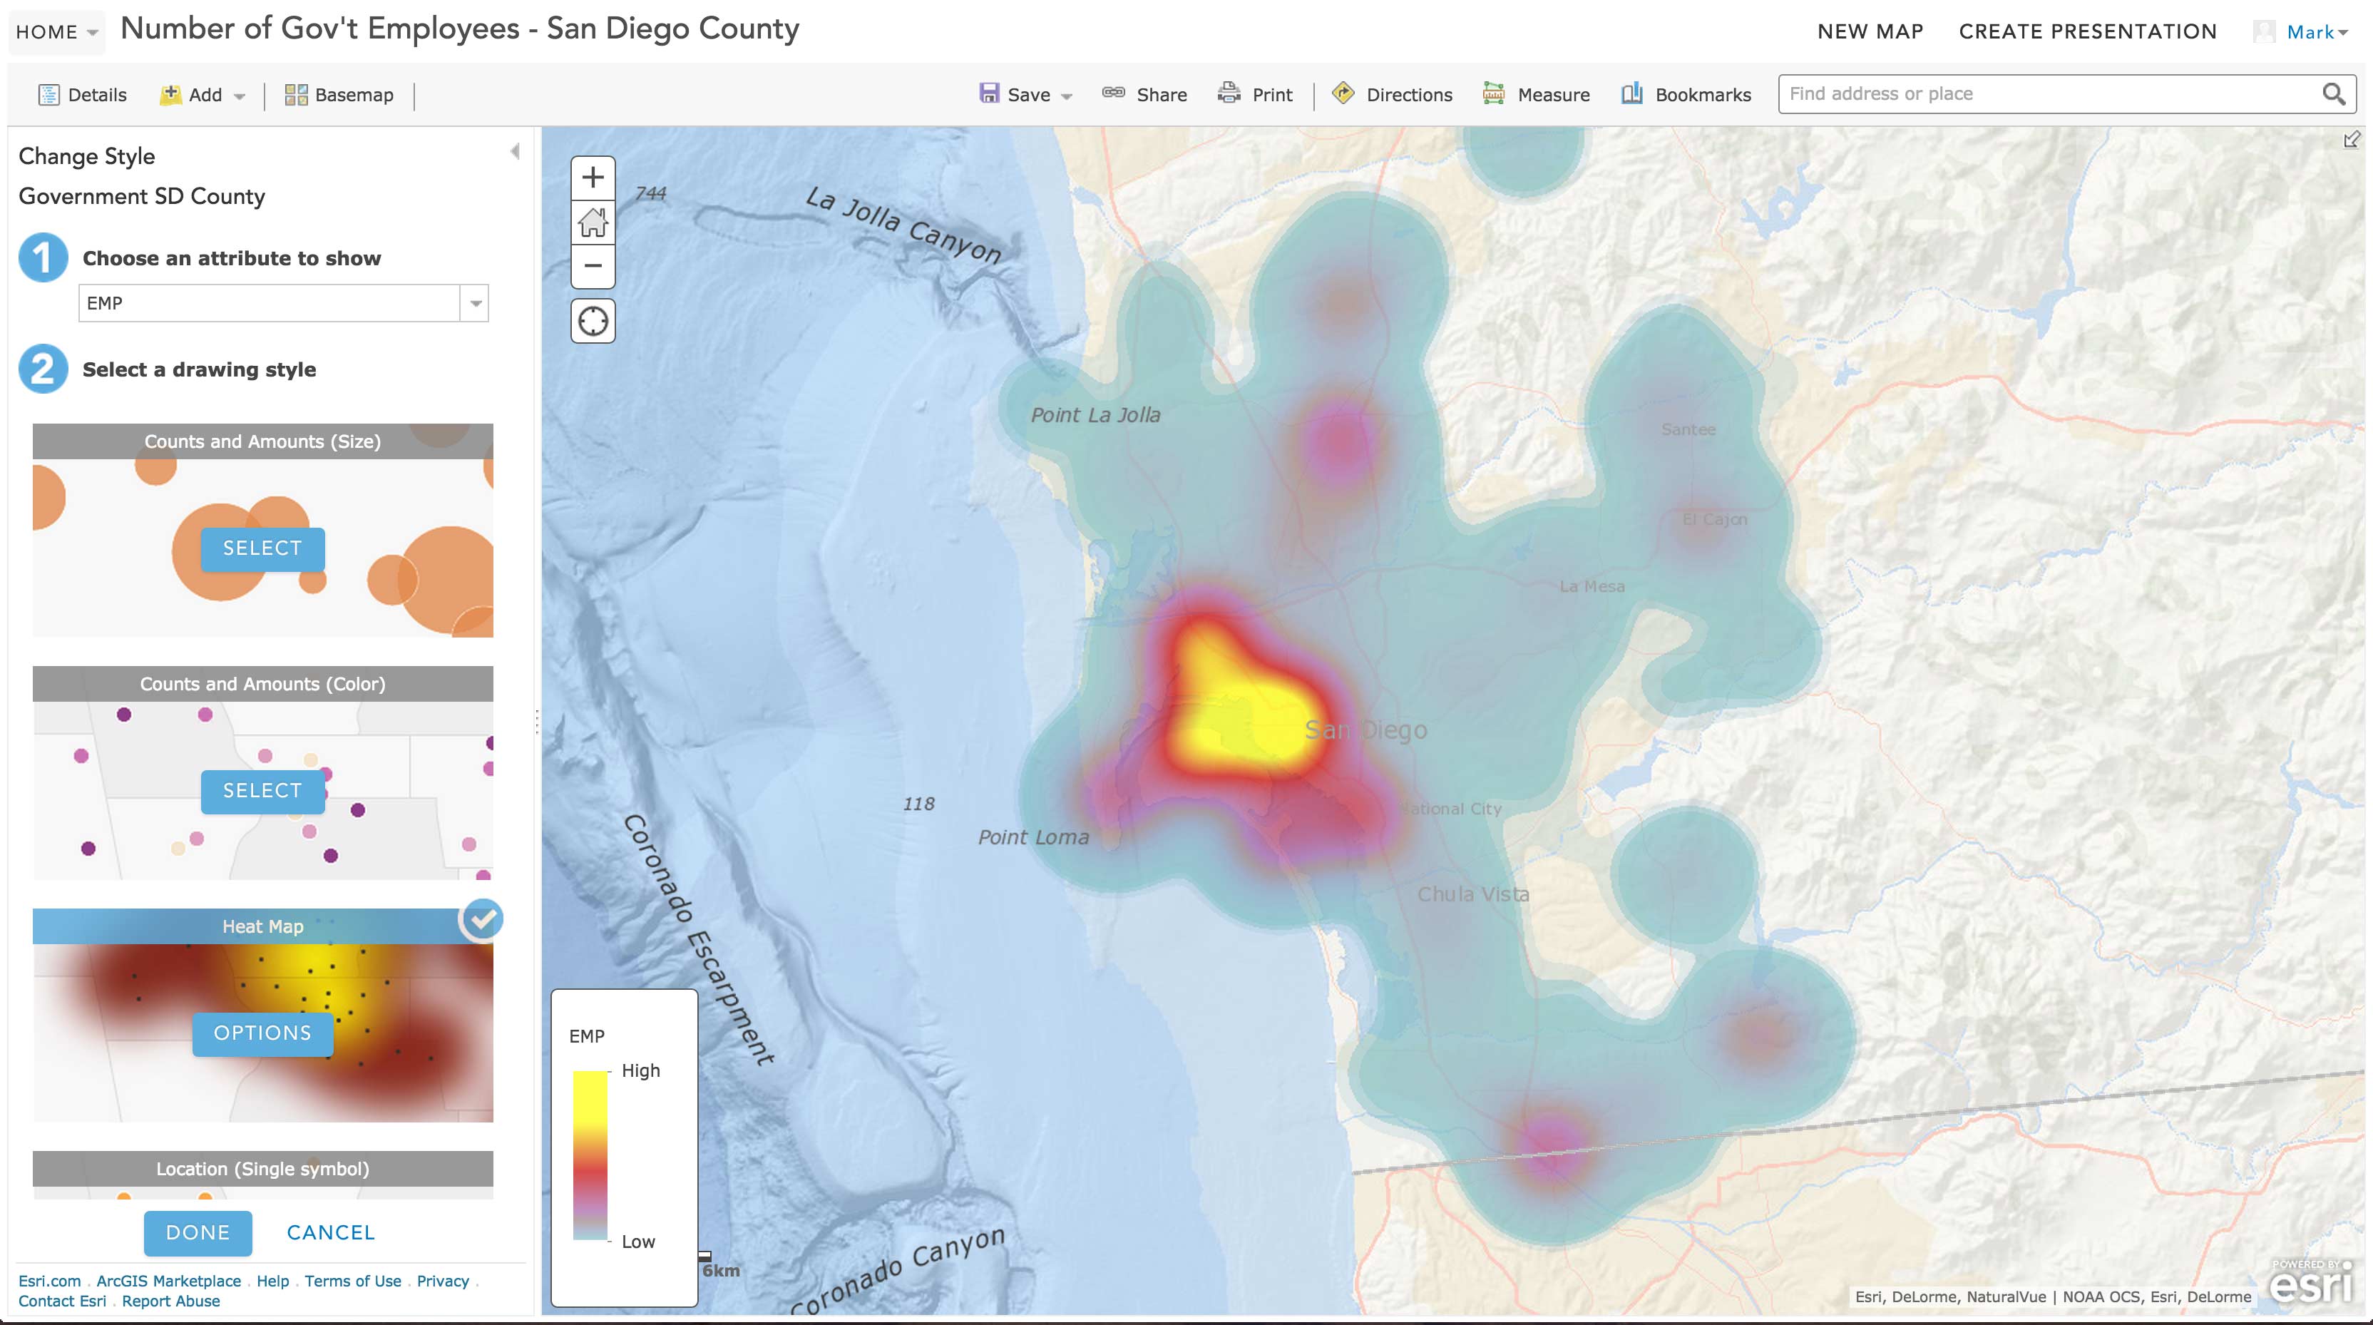Click the default extent home button
2373x1325 pixels.
click(x=593, y=221)
